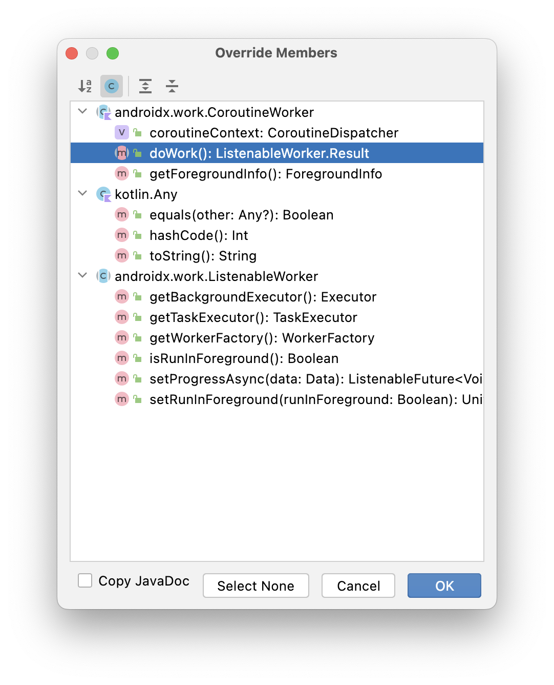Collapse the kotlin.Any section
The height and width of the screenshot is (685, 554).
pyautogui.click(x=82, y=194)
